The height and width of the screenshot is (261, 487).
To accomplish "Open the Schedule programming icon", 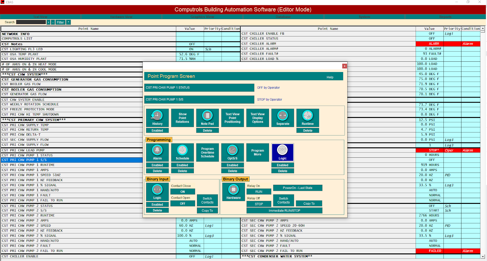I will [182, 152].
